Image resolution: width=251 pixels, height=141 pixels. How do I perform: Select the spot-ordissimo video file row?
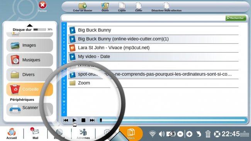(x=153, y=74)
